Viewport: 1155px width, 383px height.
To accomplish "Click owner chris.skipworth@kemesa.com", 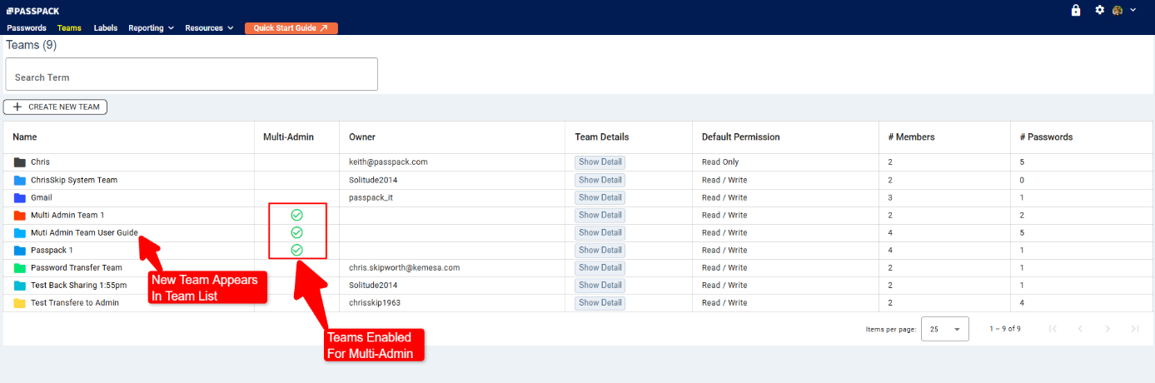I will tap(405, 267).
